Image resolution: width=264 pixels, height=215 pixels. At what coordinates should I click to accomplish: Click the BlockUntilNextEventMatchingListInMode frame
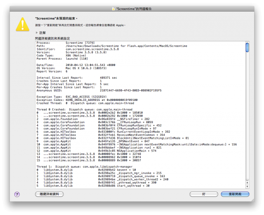click(x=113, y=138)
